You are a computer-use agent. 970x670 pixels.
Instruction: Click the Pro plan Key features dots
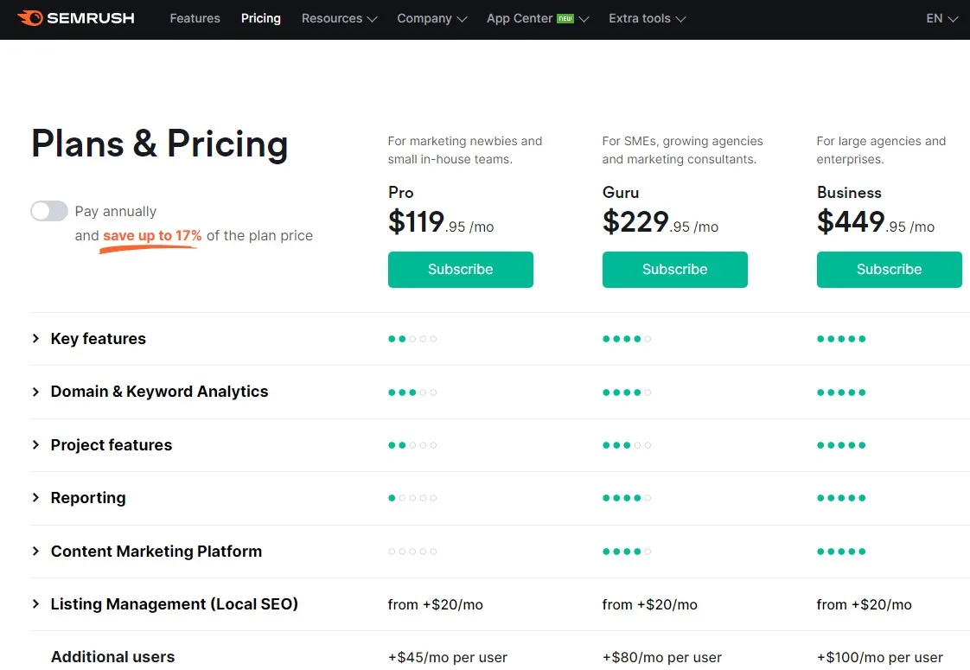412,338
